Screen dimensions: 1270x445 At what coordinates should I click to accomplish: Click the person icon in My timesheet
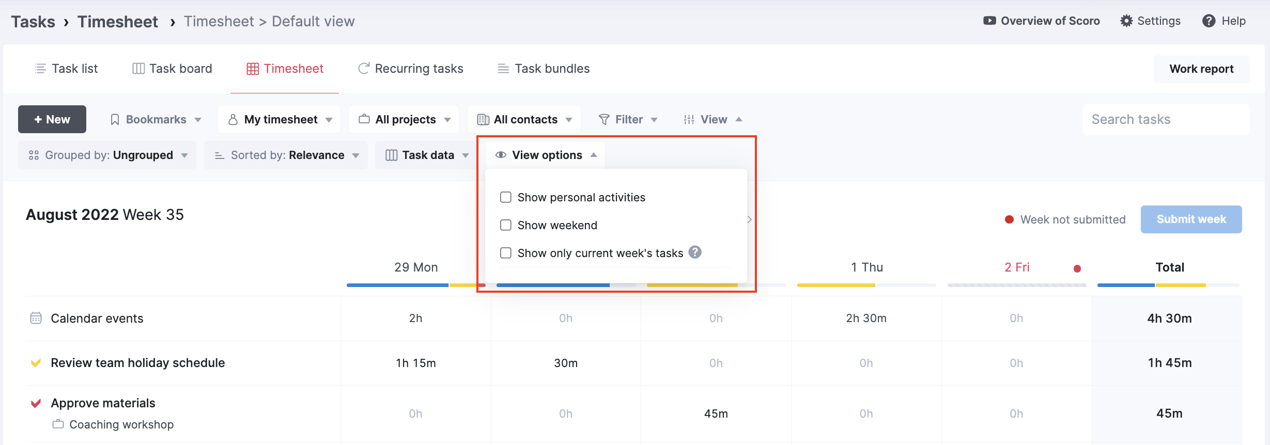pos(233,119)
